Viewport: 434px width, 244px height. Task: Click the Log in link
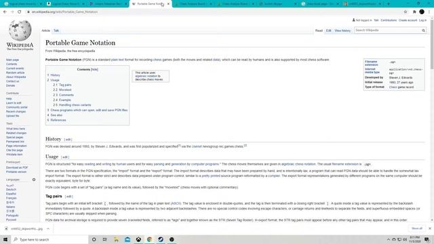point(422,20)
